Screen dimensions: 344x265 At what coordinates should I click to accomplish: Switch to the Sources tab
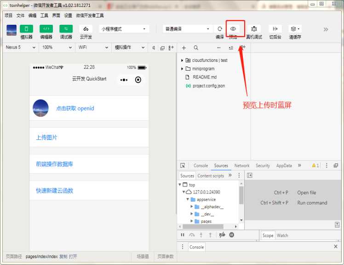[221, 166]
